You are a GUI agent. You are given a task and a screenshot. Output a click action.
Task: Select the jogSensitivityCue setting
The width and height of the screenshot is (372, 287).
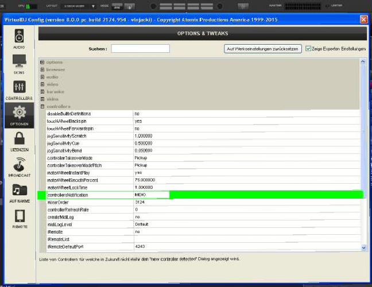pos(203,143)
